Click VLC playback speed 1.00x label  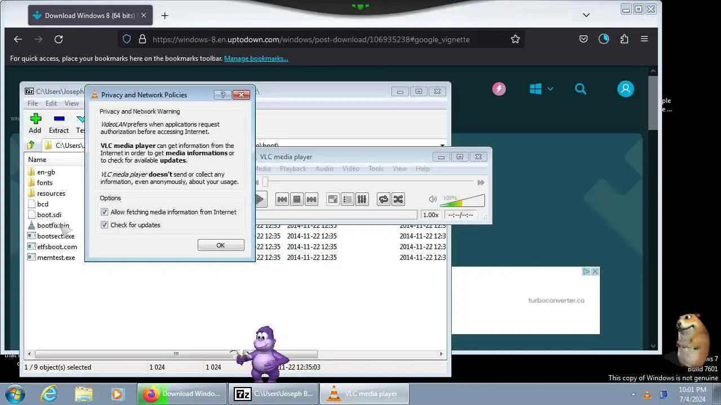(x=430, y=215)
